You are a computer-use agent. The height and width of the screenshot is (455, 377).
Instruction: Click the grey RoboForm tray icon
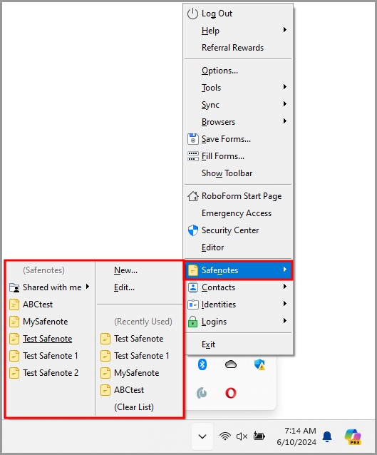[202, 393]
